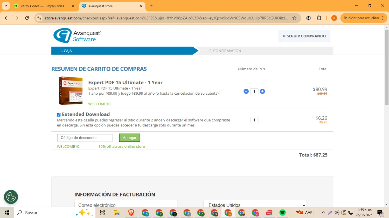Click the 2. CONFIRMACIÓN step
The height and width of the screenshot is (218, 389).
coord(225,51)
